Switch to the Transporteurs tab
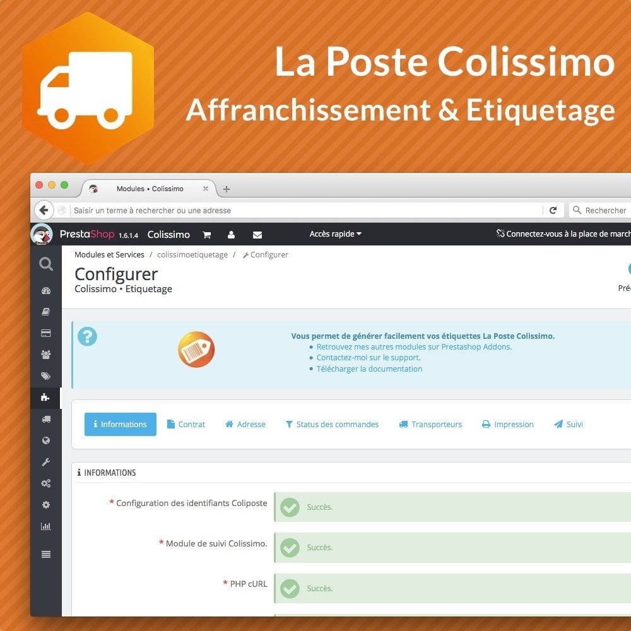Image resolution: width=631 pixels, height=631 pixels. (x=430, y=424)
